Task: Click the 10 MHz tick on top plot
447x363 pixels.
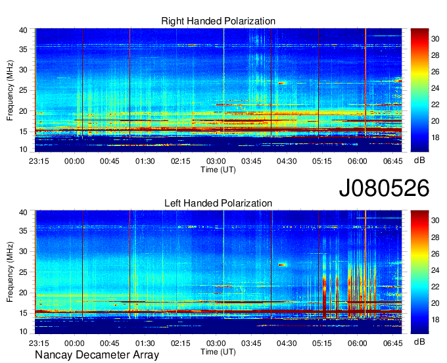Action: pyautogui.click(x=24, y=149)
